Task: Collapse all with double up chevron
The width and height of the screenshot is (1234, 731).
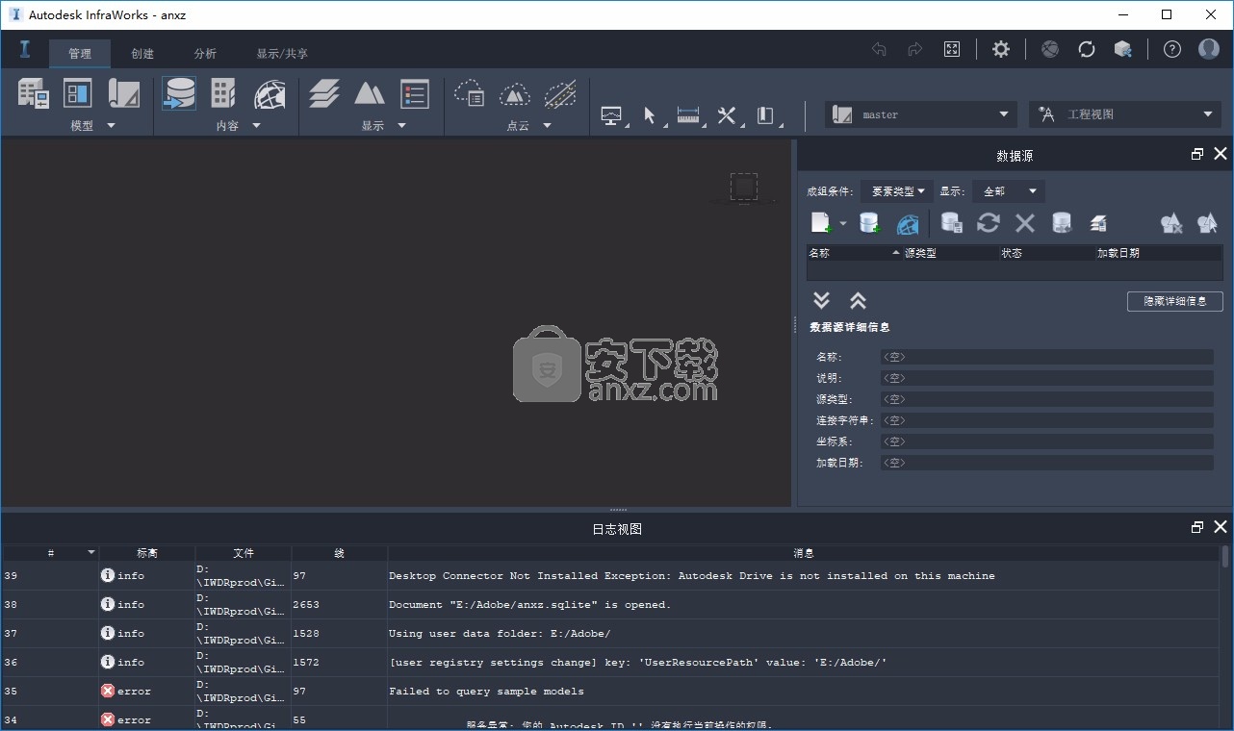Action: [x=858, y=300]
